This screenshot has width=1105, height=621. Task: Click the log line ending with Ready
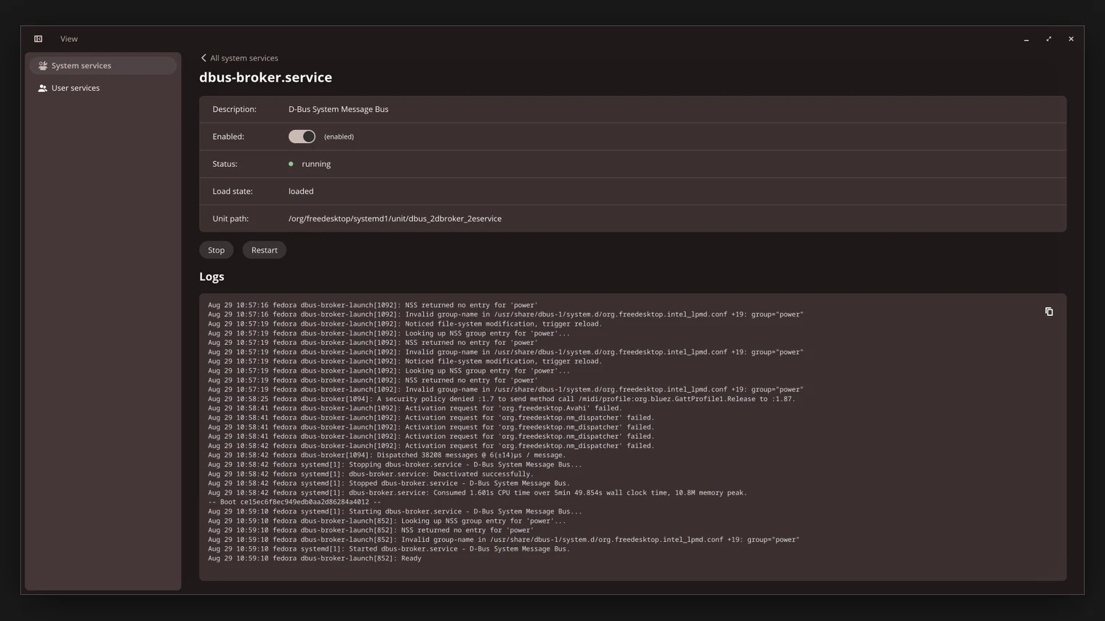point(315,559)
